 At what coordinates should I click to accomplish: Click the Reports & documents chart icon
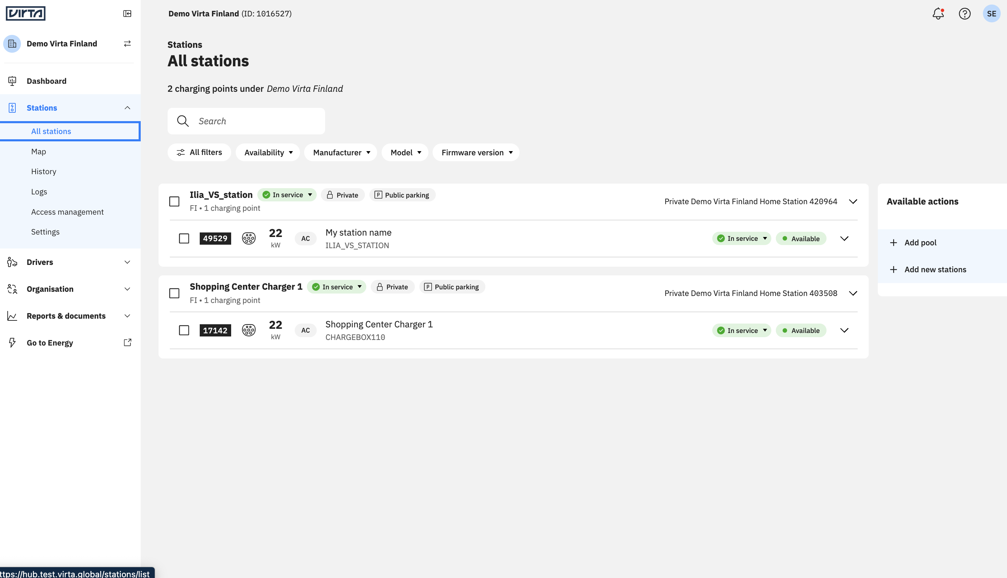pyautogui.click(x=12, y=316)
